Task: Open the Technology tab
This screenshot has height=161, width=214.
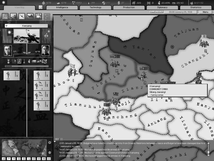Action: (x=95, y=8)
